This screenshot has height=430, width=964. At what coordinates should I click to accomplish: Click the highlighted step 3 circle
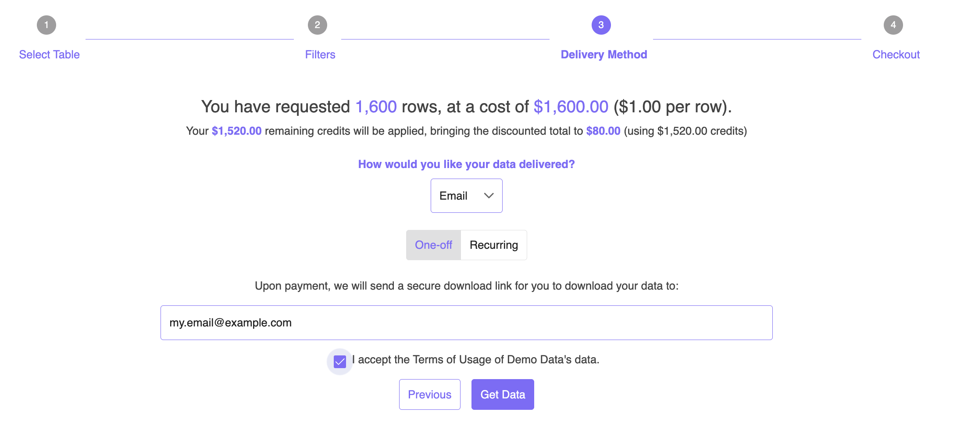point(601,25)
